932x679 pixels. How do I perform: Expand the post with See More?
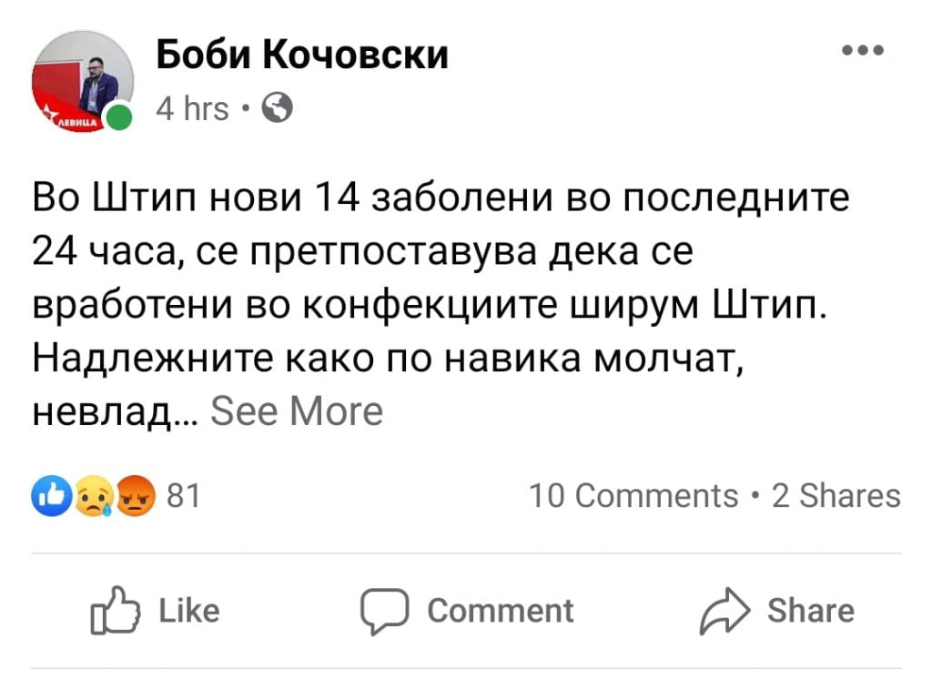click(297, 411)
